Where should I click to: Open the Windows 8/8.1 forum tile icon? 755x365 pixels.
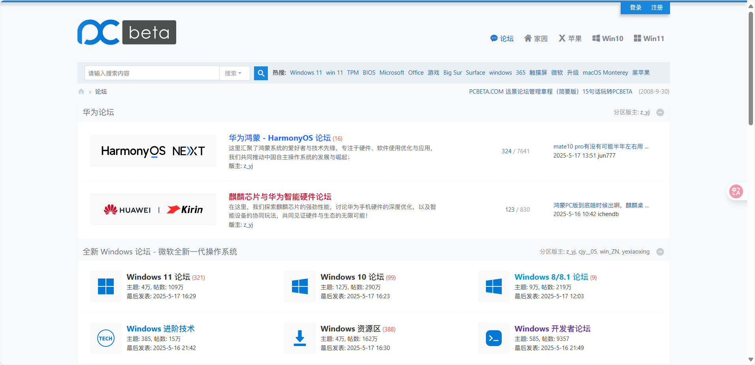coord(494,286)
